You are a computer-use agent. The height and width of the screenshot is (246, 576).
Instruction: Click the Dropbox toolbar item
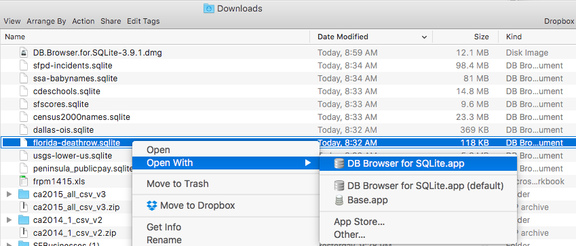(559, 21)
